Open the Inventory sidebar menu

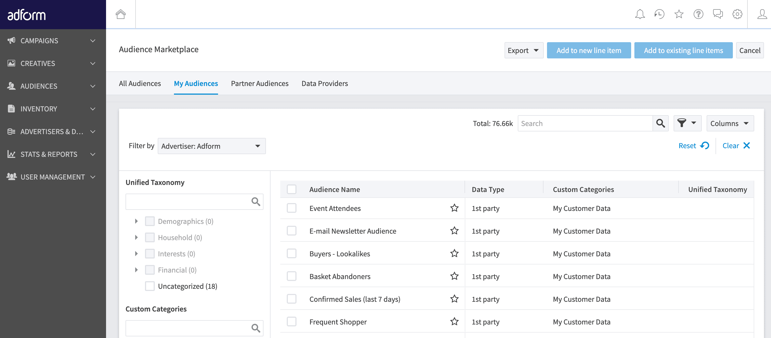[53, 109]
